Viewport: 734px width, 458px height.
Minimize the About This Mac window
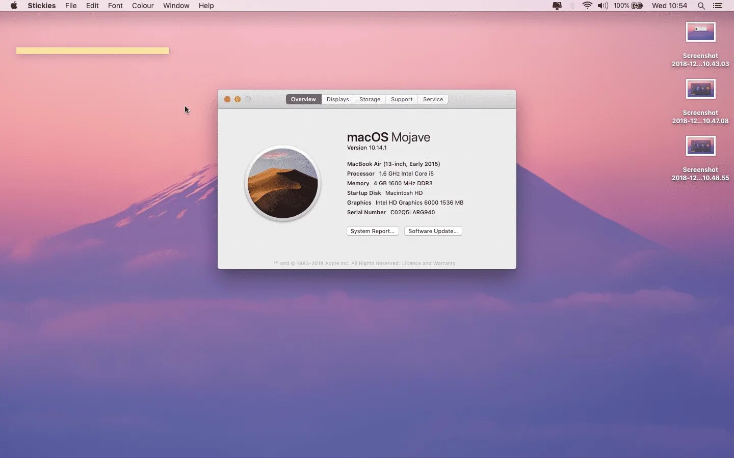[238, 99]
